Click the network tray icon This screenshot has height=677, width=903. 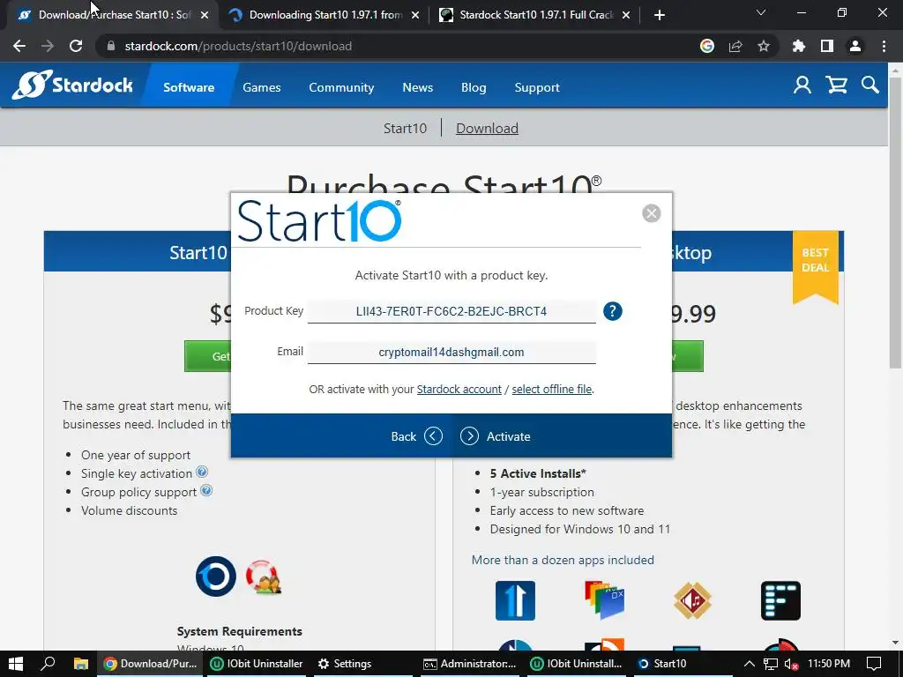tap(771, 664)
